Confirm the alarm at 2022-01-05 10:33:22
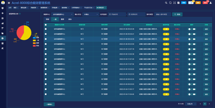This screenshot has height=108, width=215. 189,69
